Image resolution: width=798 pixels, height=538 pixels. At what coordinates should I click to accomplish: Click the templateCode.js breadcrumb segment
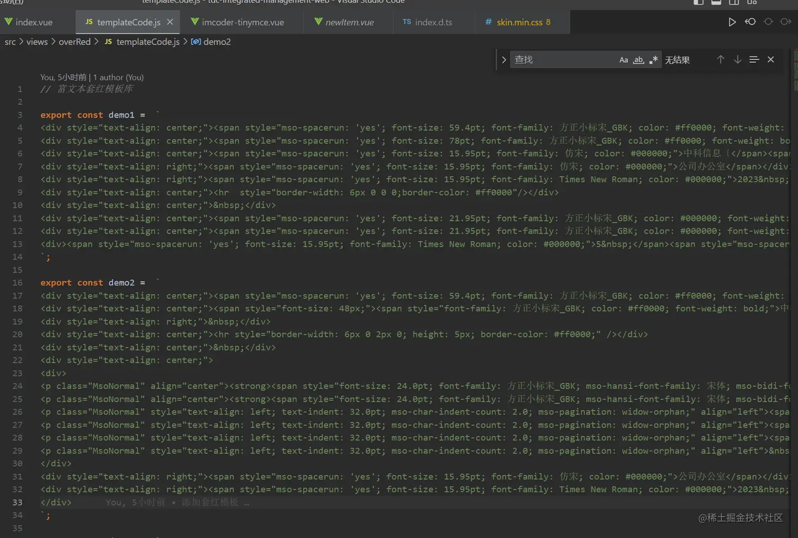click(142, 42)
